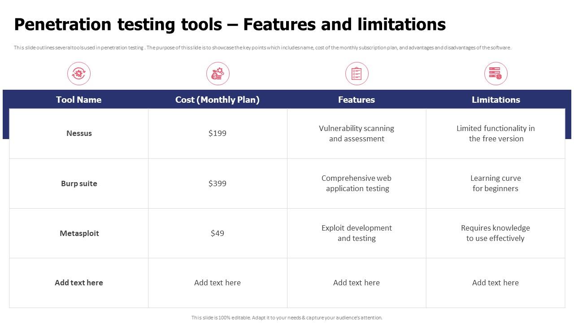The height and width of the screenshot is (323, 574).
Task: Click Requires knowledge to use effectively text
Action: [496, 233]
